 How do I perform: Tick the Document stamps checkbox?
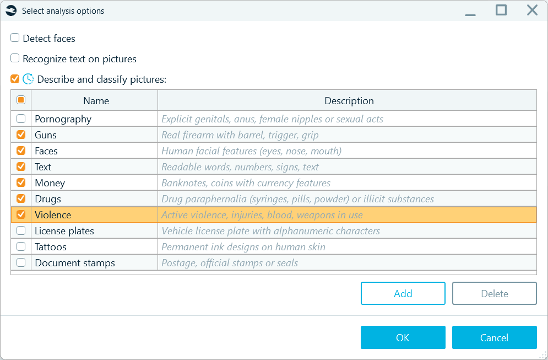(x=21, y=262)
